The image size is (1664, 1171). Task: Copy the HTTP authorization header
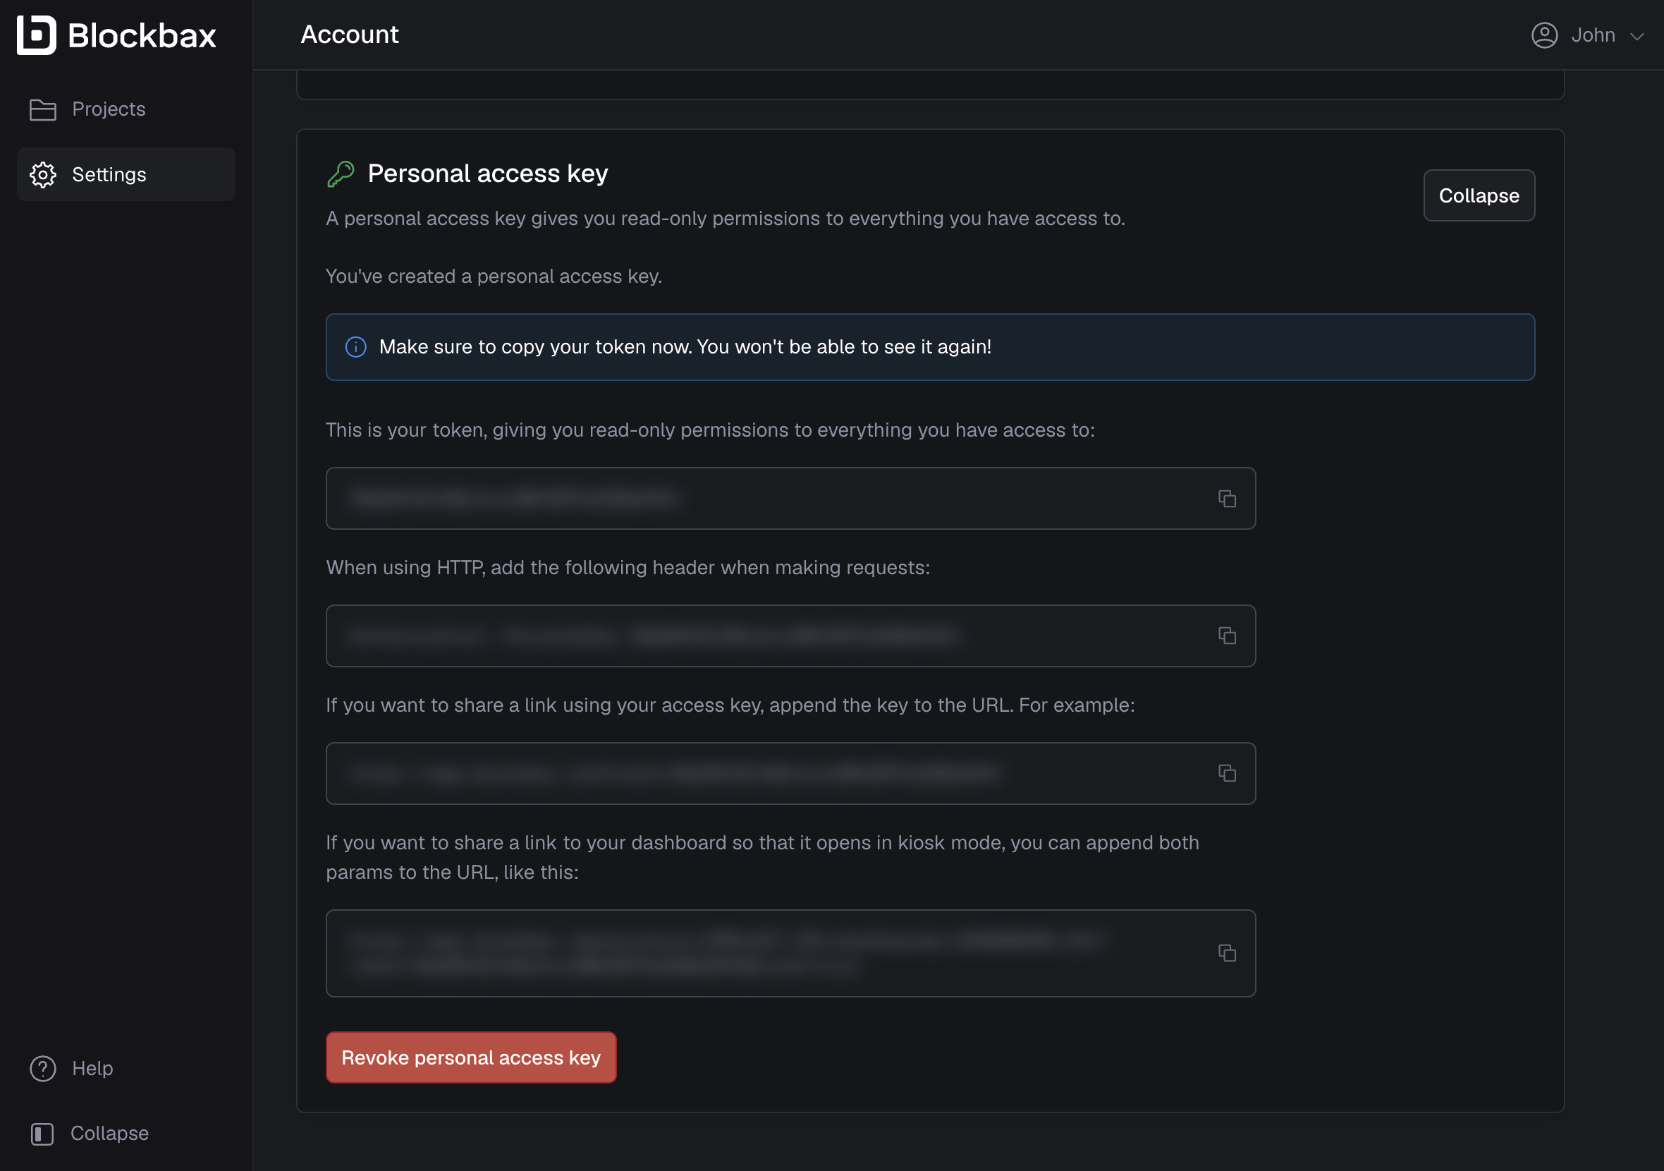pos(1226,636)
